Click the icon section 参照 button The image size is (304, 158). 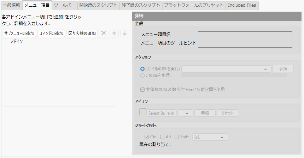[205, 113]
